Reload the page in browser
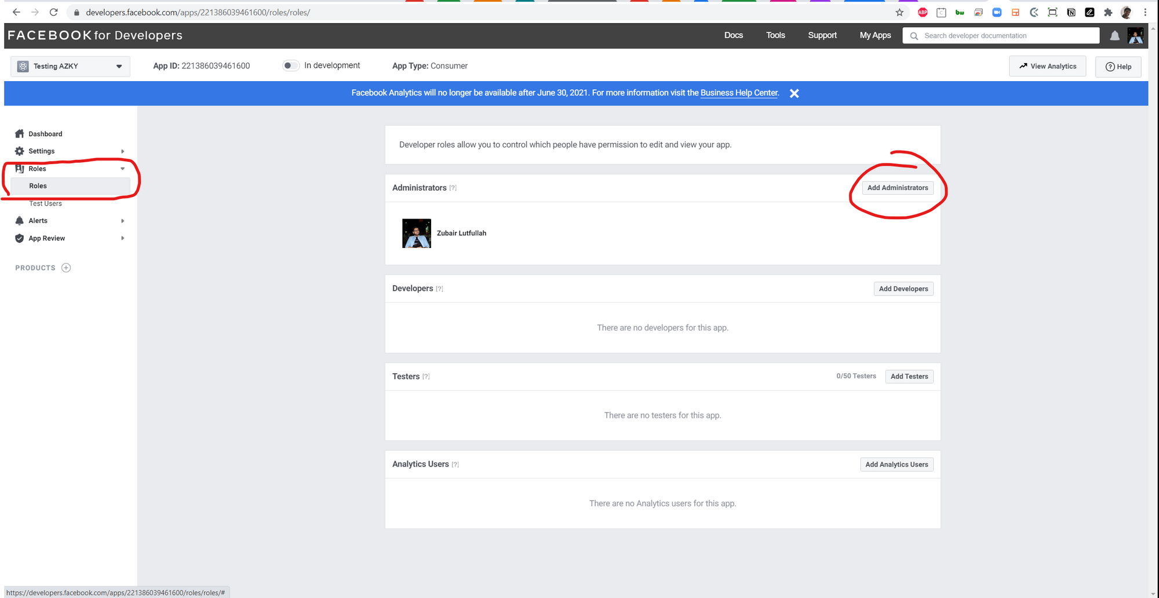 (53, 12)
